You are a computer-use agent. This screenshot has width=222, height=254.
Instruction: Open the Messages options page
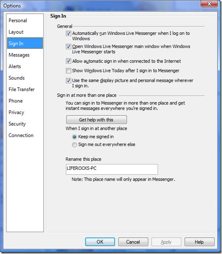[19, 55]
